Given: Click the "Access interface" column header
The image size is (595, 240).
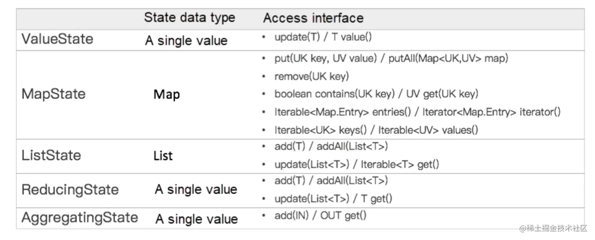Looking at the screenshot, I should [313, 18].
